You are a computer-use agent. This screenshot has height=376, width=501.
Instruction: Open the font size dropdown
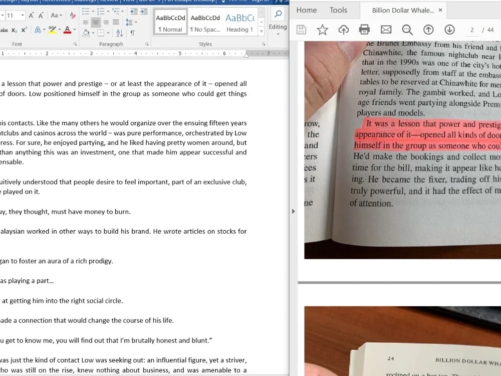point(23,16)
